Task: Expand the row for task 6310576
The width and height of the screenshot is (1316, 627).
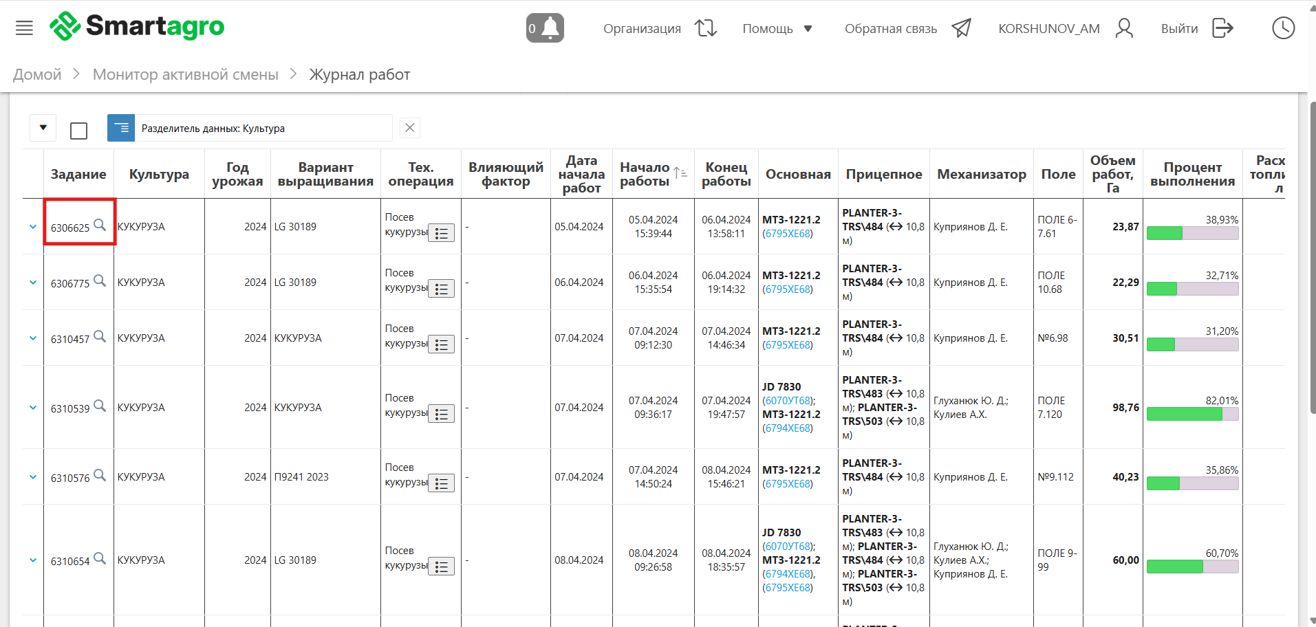Action: coord(33,477)
